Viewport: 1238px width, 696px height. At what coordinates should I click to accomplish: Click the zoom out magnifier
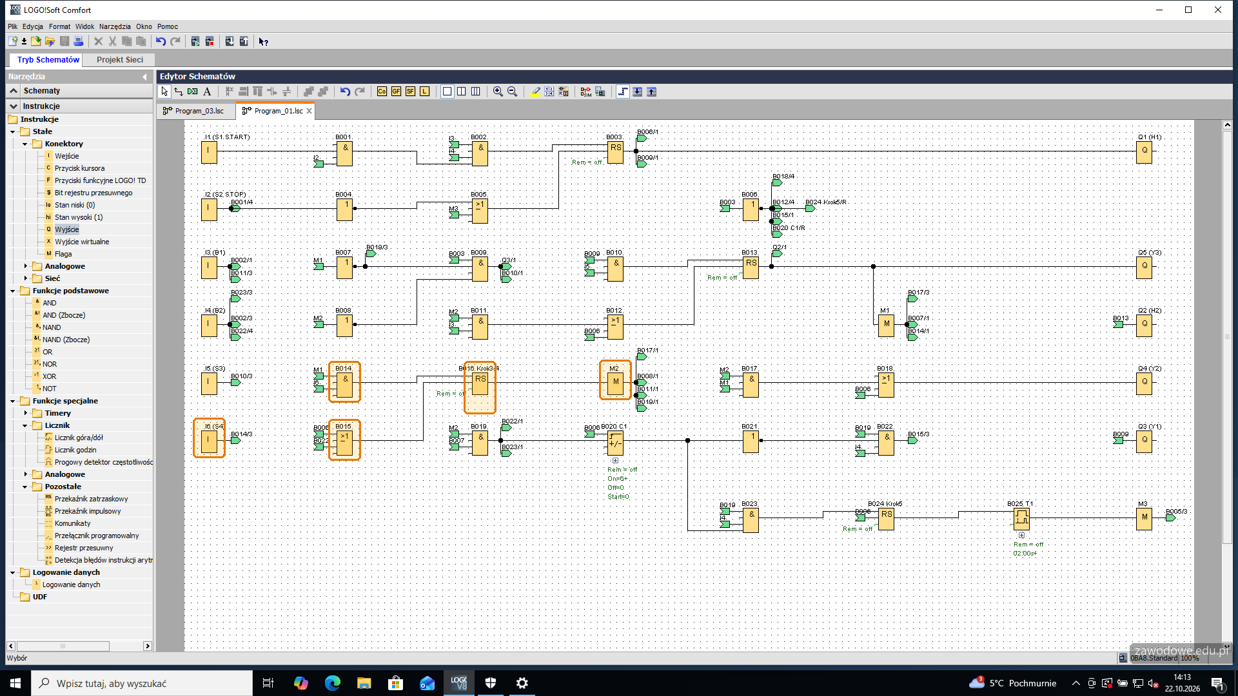coord(512,92)
